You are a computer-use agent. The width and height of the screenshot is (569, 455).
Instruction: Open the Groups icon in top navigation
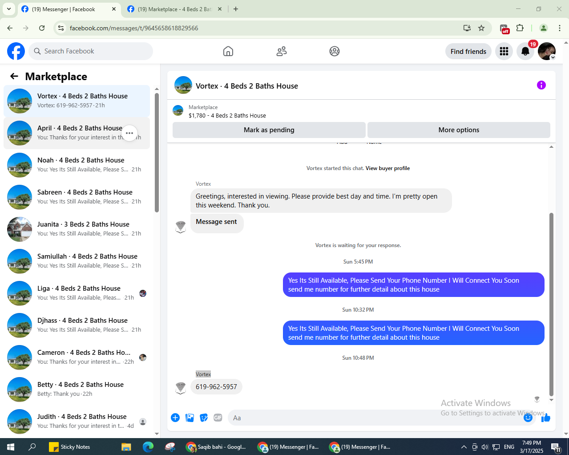(335, 51)
